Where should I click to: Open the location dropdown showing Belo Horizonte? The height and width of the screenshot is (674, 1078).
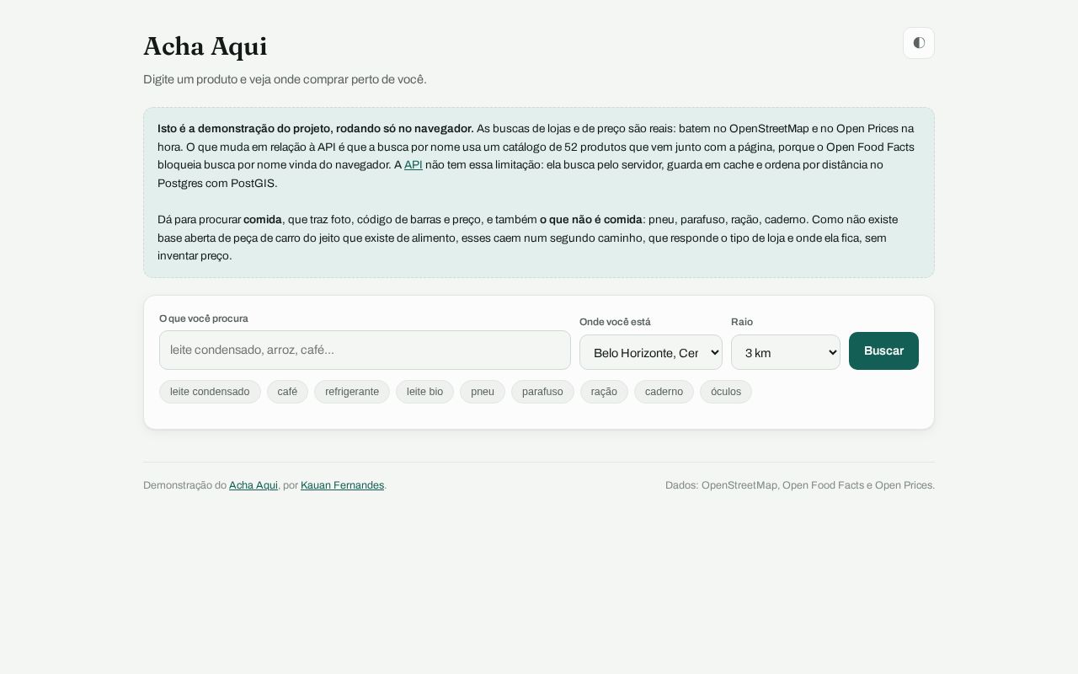click(x=651, y=352)
